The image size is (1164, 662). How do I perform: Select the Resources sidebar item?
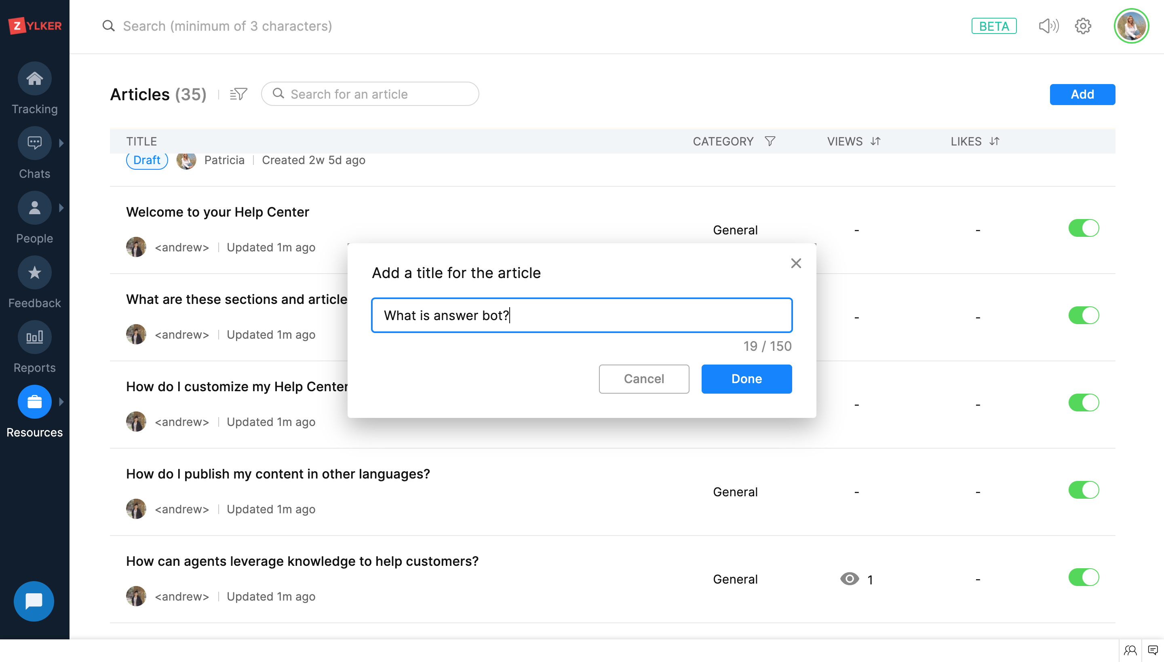tap(35, 402)
